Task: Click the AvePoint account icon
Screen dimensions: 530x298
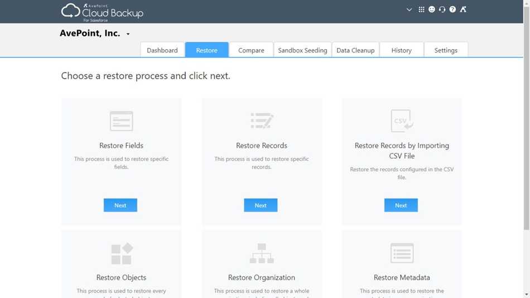Action: click(x=463, y=9)
